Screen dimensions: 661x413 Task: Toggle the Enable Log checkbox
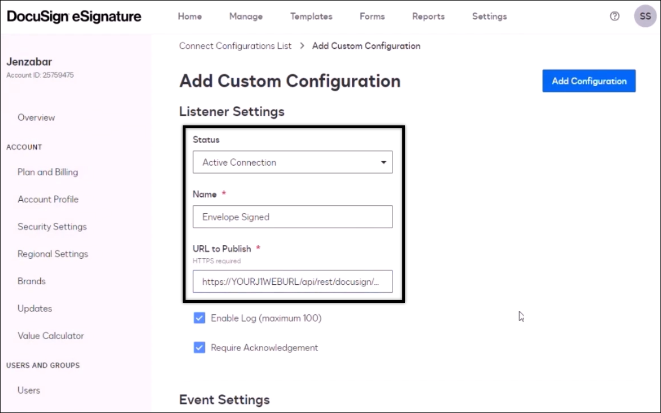coord(199,318)
